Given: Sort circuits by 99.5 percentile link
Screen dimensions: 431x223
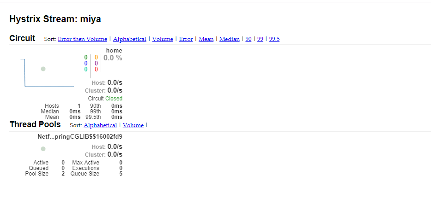Looking at the screenshot, I should tap(274, 39).
